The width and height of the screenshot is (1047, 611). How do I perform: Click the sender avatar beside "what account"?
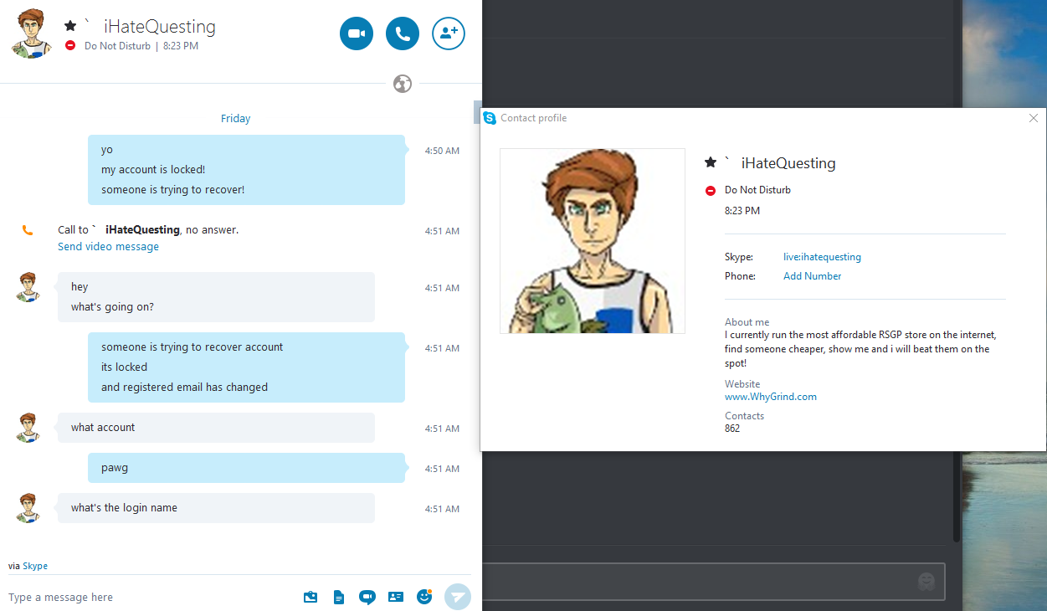pyautogui.click(x=28, y=428)
